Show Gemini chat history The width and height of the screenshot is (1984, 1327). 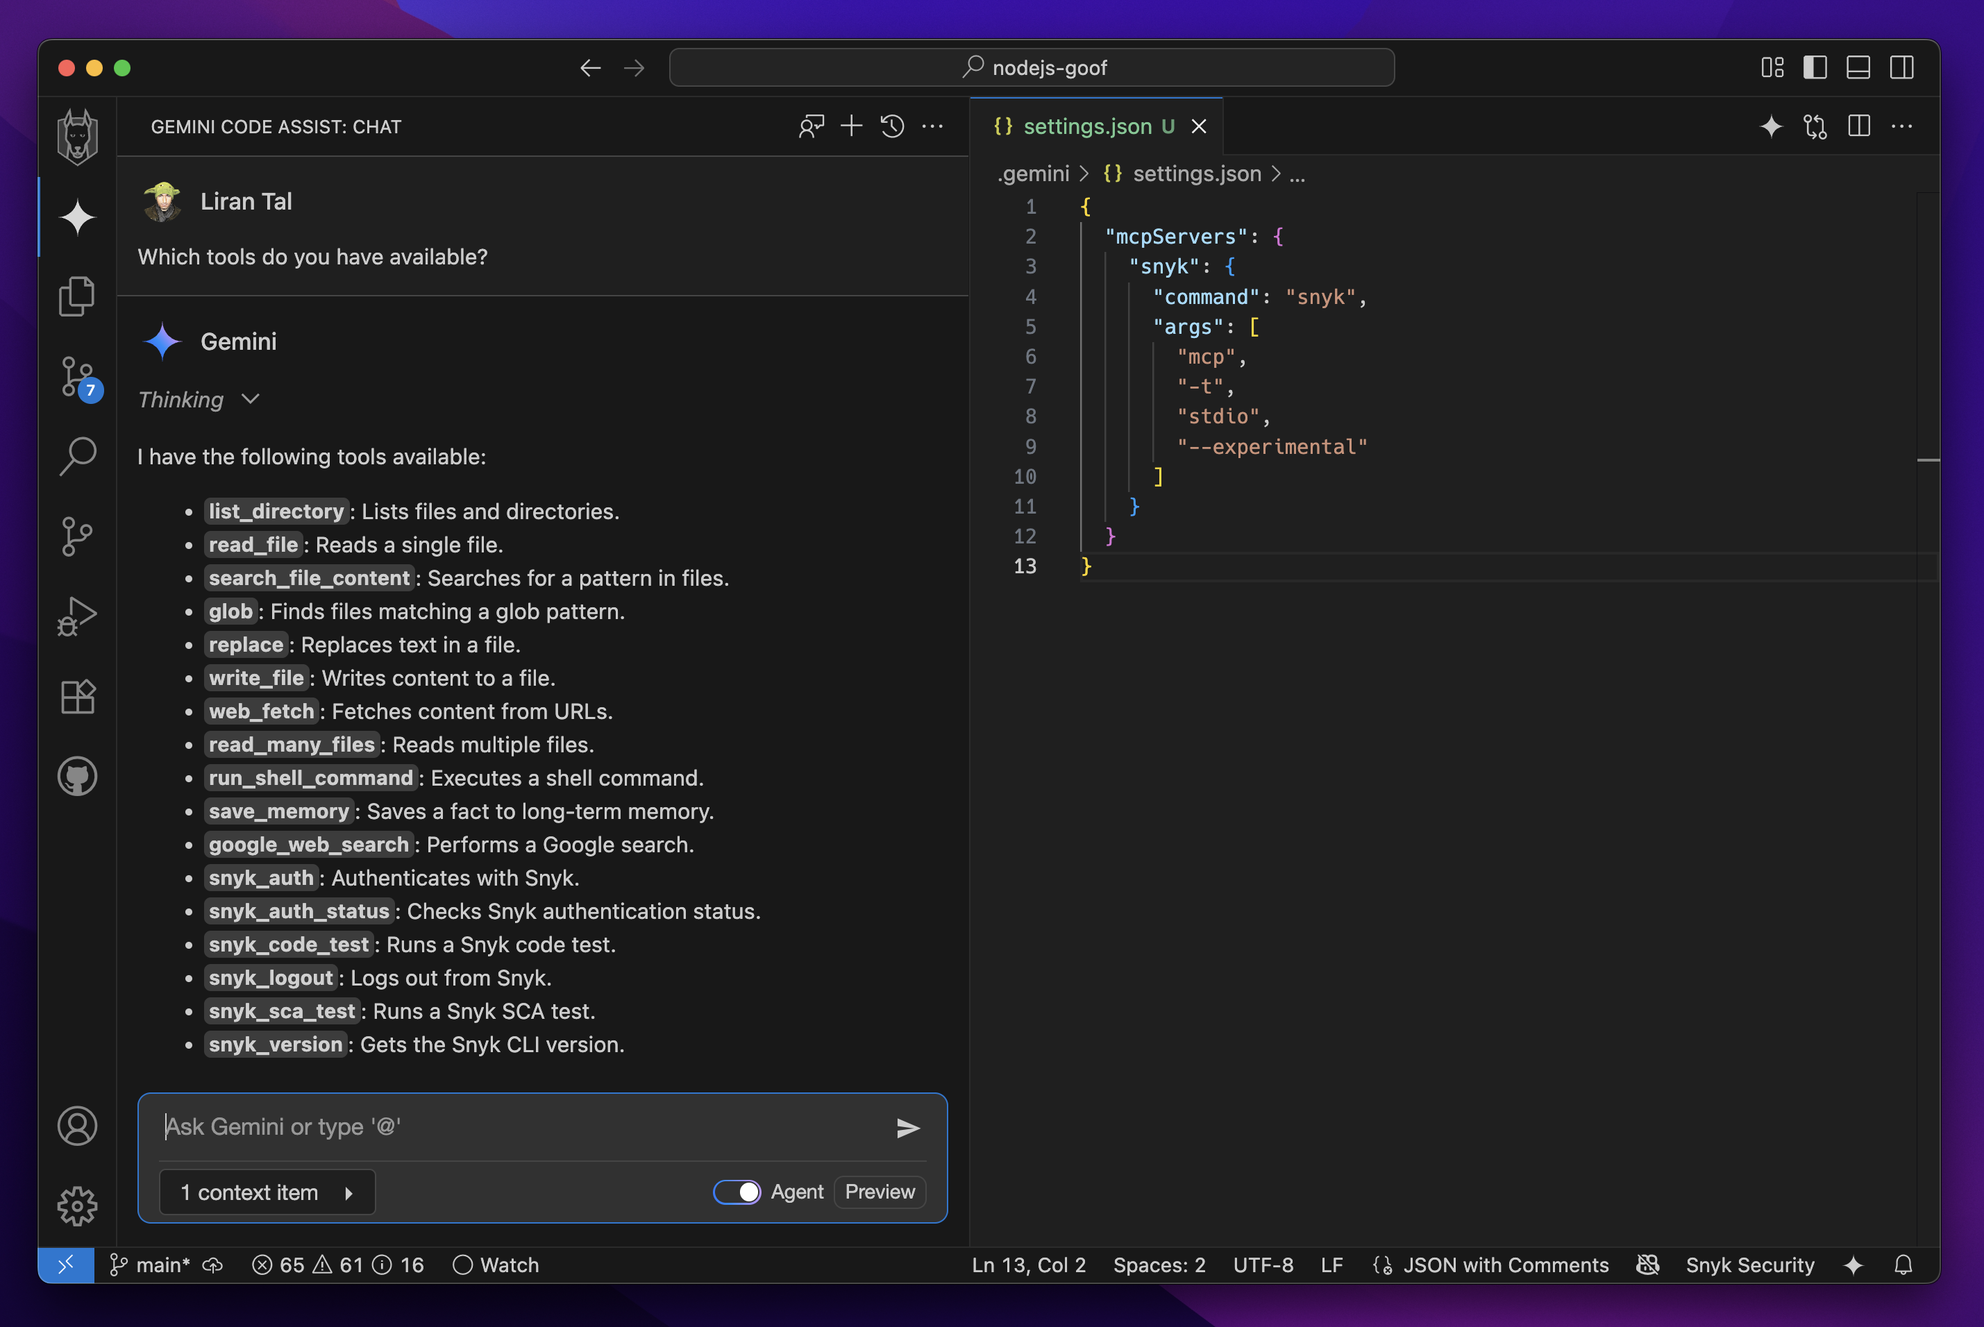pos(892,127)
